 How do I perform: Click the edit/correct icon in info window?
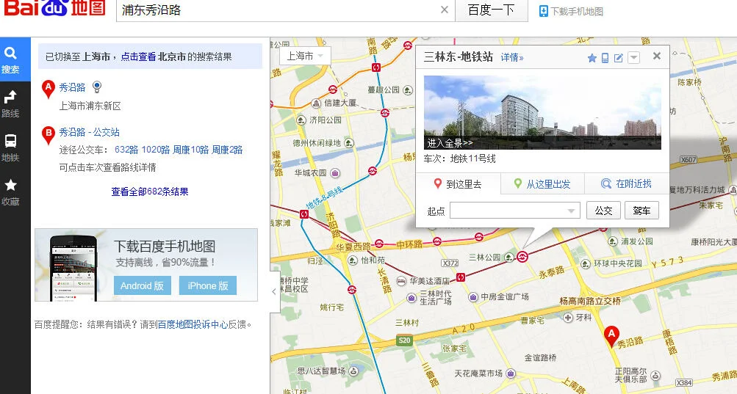click(619, 58)
